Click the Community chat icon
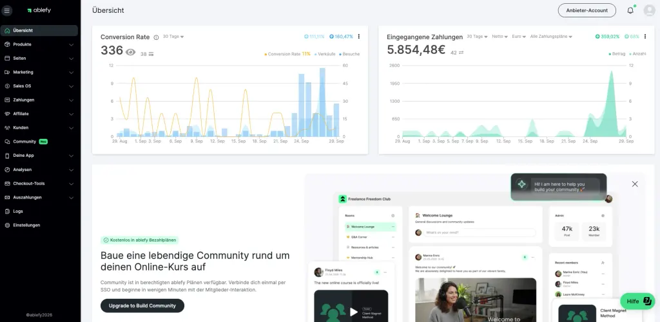 click(7, 141)
